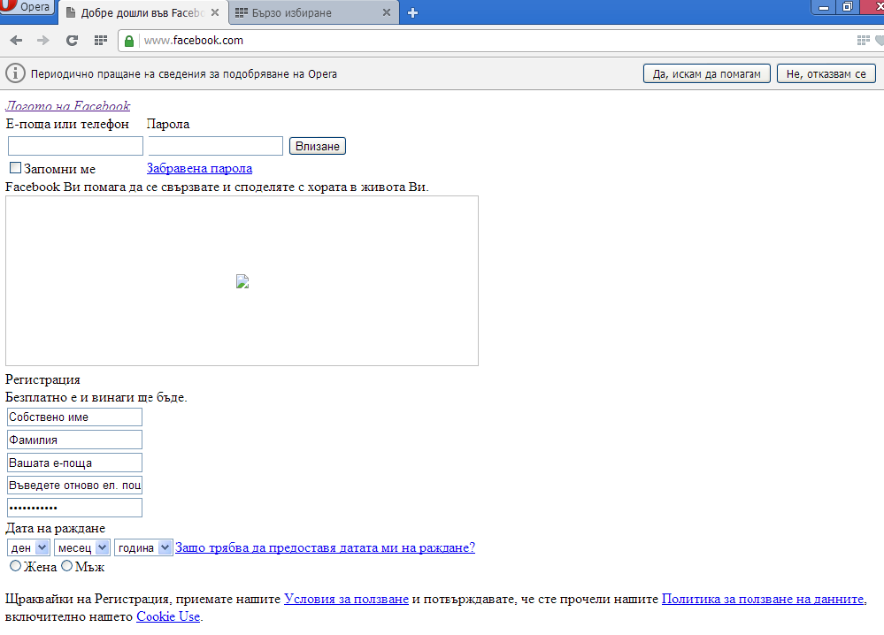Click the green security padlock icon
The height and width of the screenshot is (635, 884).
coord(129,42)
